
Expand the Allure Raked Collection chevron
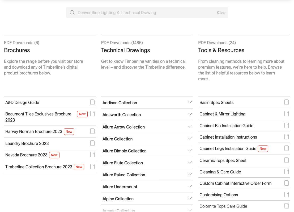(190, 175)
